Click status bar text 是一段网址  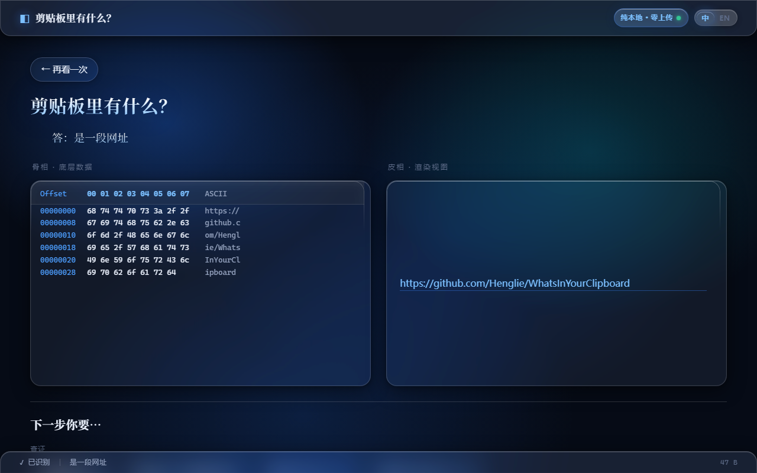(88, 462)
